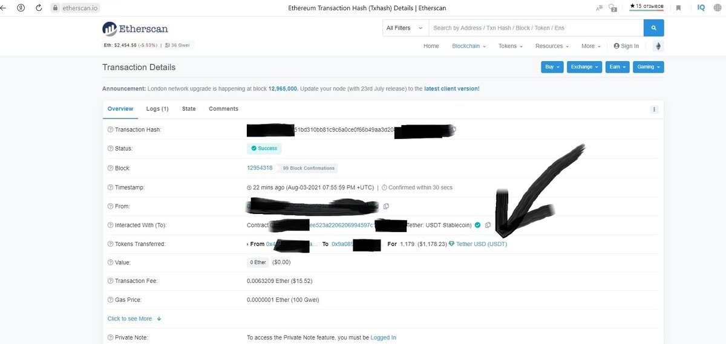Click the help icon next to Tokens Transferred
The height and width of the screenshot is (344, 726).
click(110, 244)
